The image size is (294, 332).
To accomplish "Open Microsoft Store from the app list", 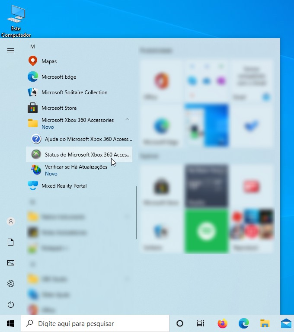I will pyautogui.click(x=79, y=108).
